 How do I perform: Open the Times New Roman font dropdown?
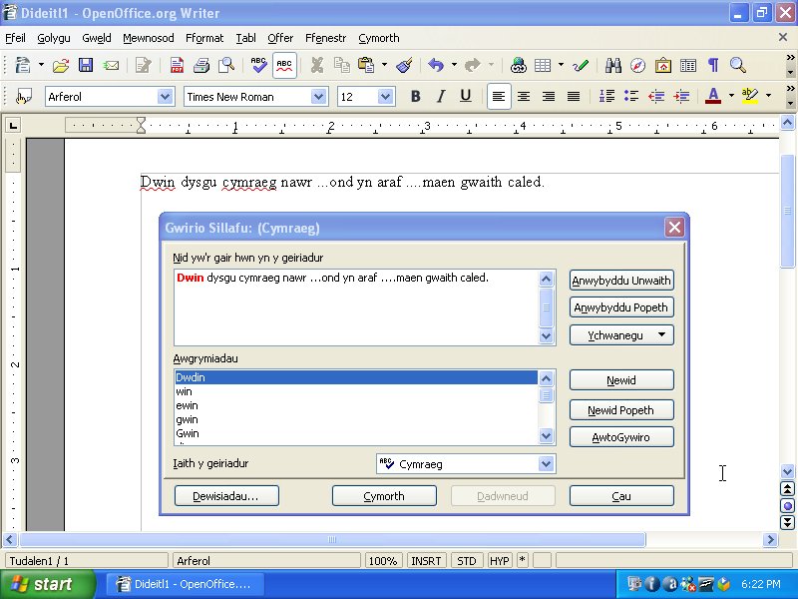318,96
